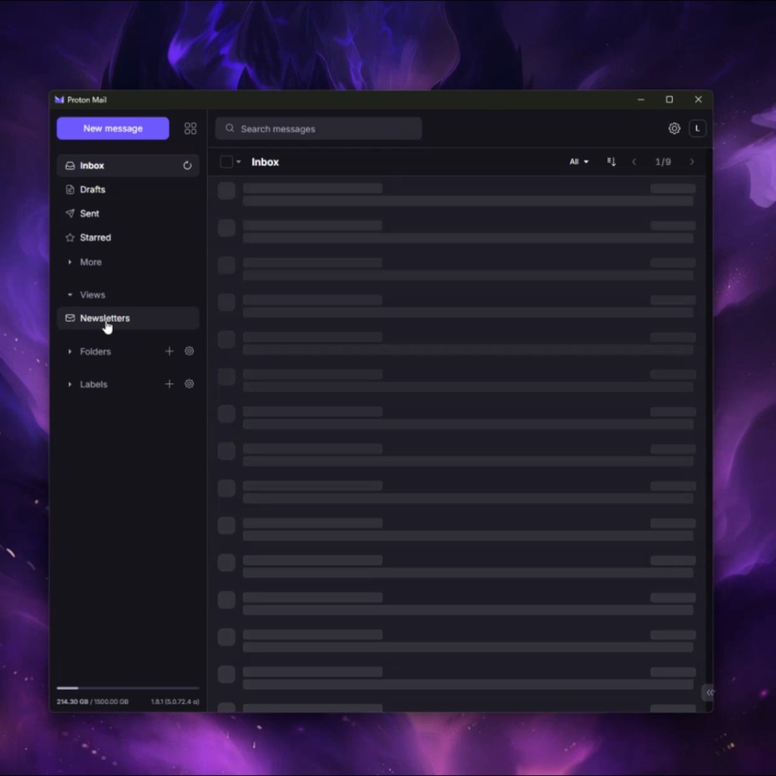Open the Proton apps grid icon
Screen dimensions: 776x776
190,129
